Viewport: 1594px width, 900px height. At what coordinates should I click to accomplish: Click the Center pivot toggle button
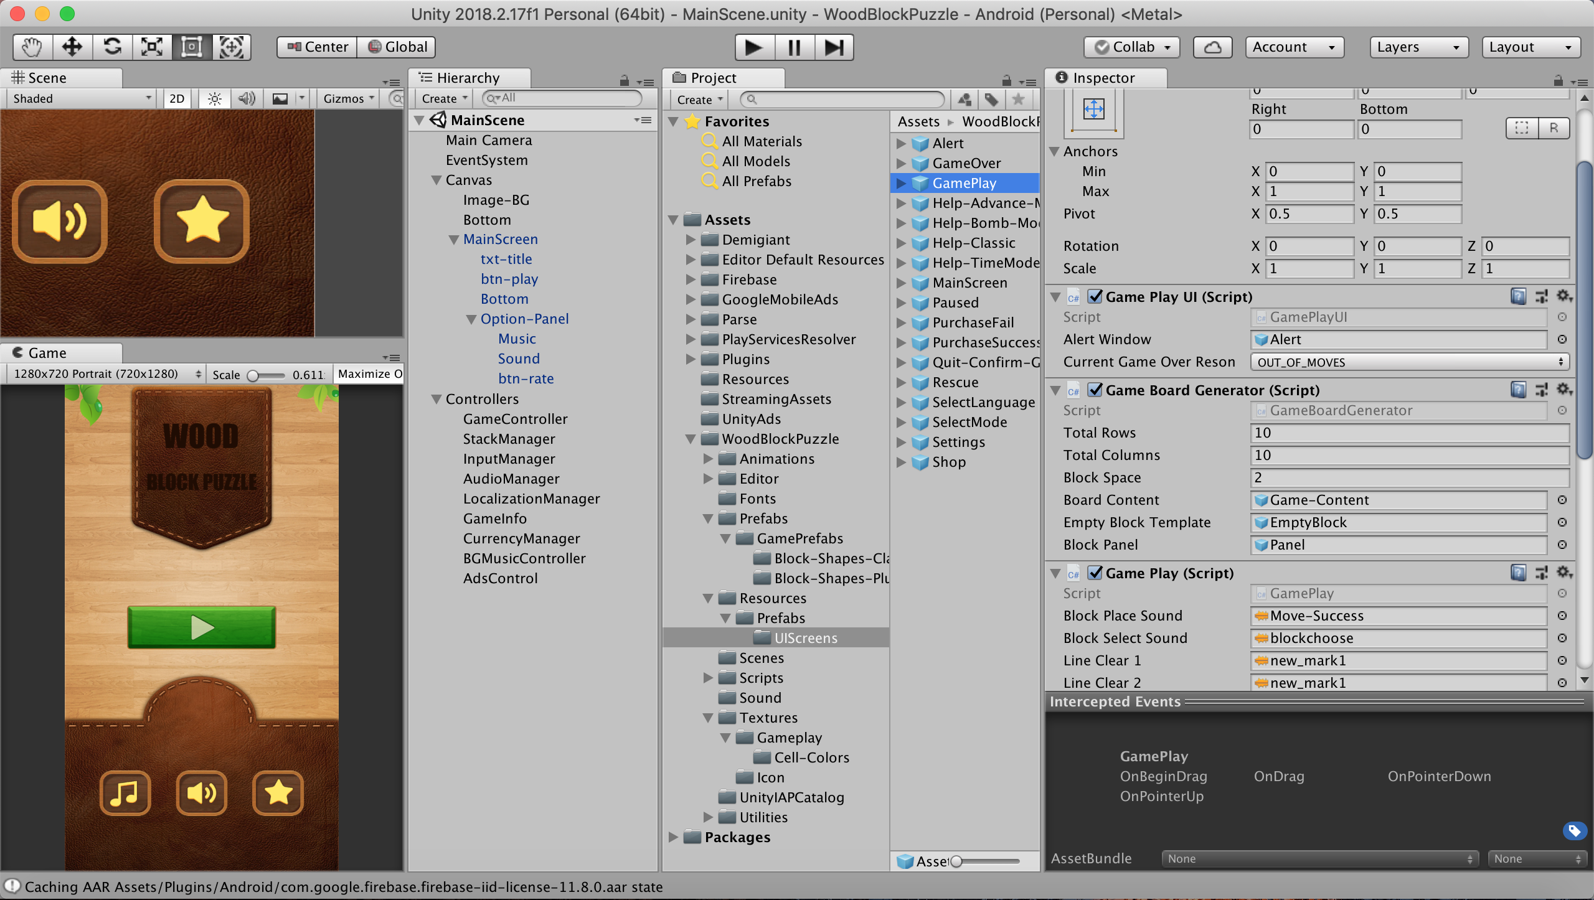coord(316,47)
